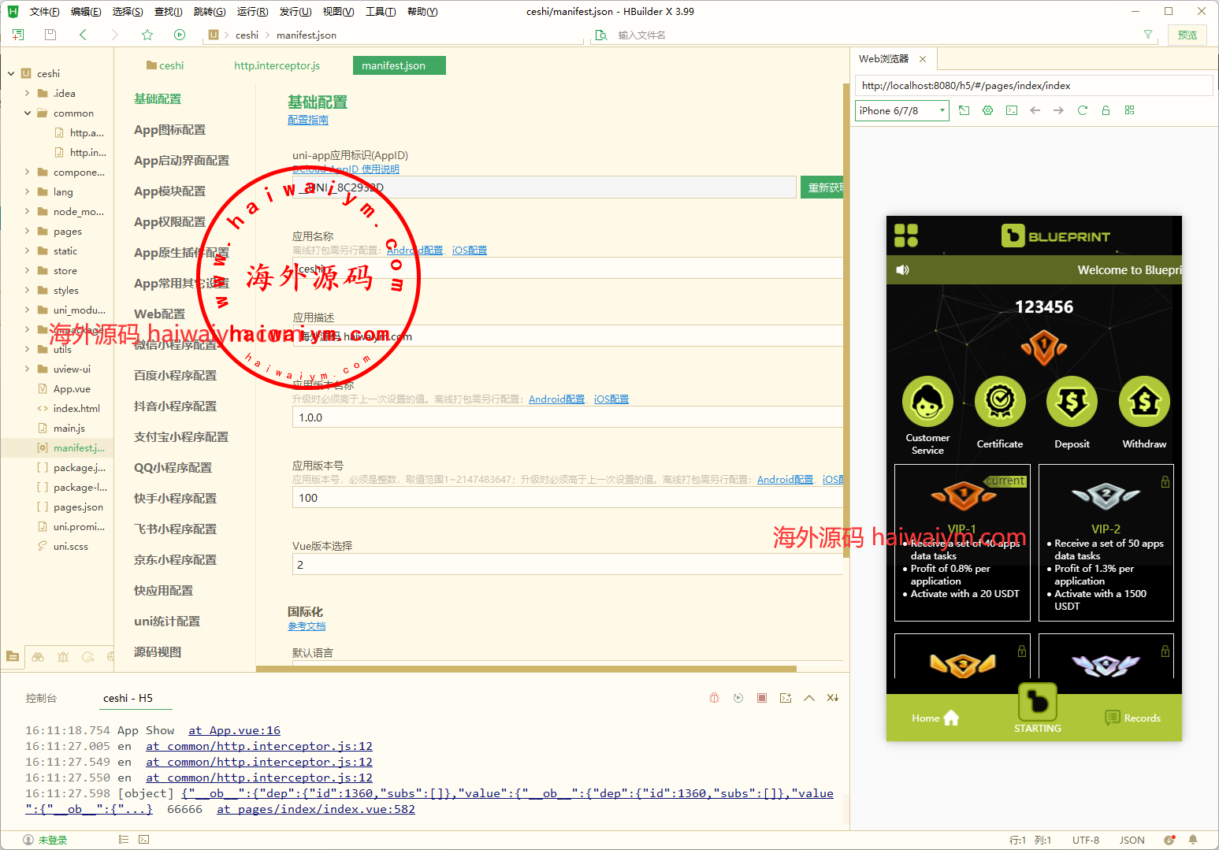Image resolution: width=1219 pixels, height=850 pixels.
Task: Stop the running ceshi - H5 console
Action: 761,698
